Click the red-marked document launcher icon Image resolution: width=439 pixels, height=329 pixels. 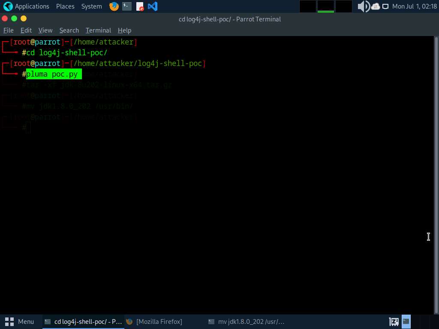(140, 6)
